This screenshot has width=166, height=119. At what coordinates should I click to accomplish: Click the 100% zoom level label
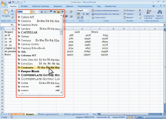tap(140, 117)
